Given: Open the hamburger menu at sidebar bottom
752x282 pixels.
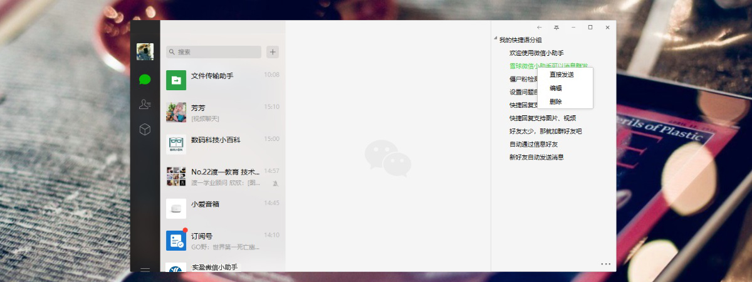Looking at the screenshot, I should click(x=145, y=270).
